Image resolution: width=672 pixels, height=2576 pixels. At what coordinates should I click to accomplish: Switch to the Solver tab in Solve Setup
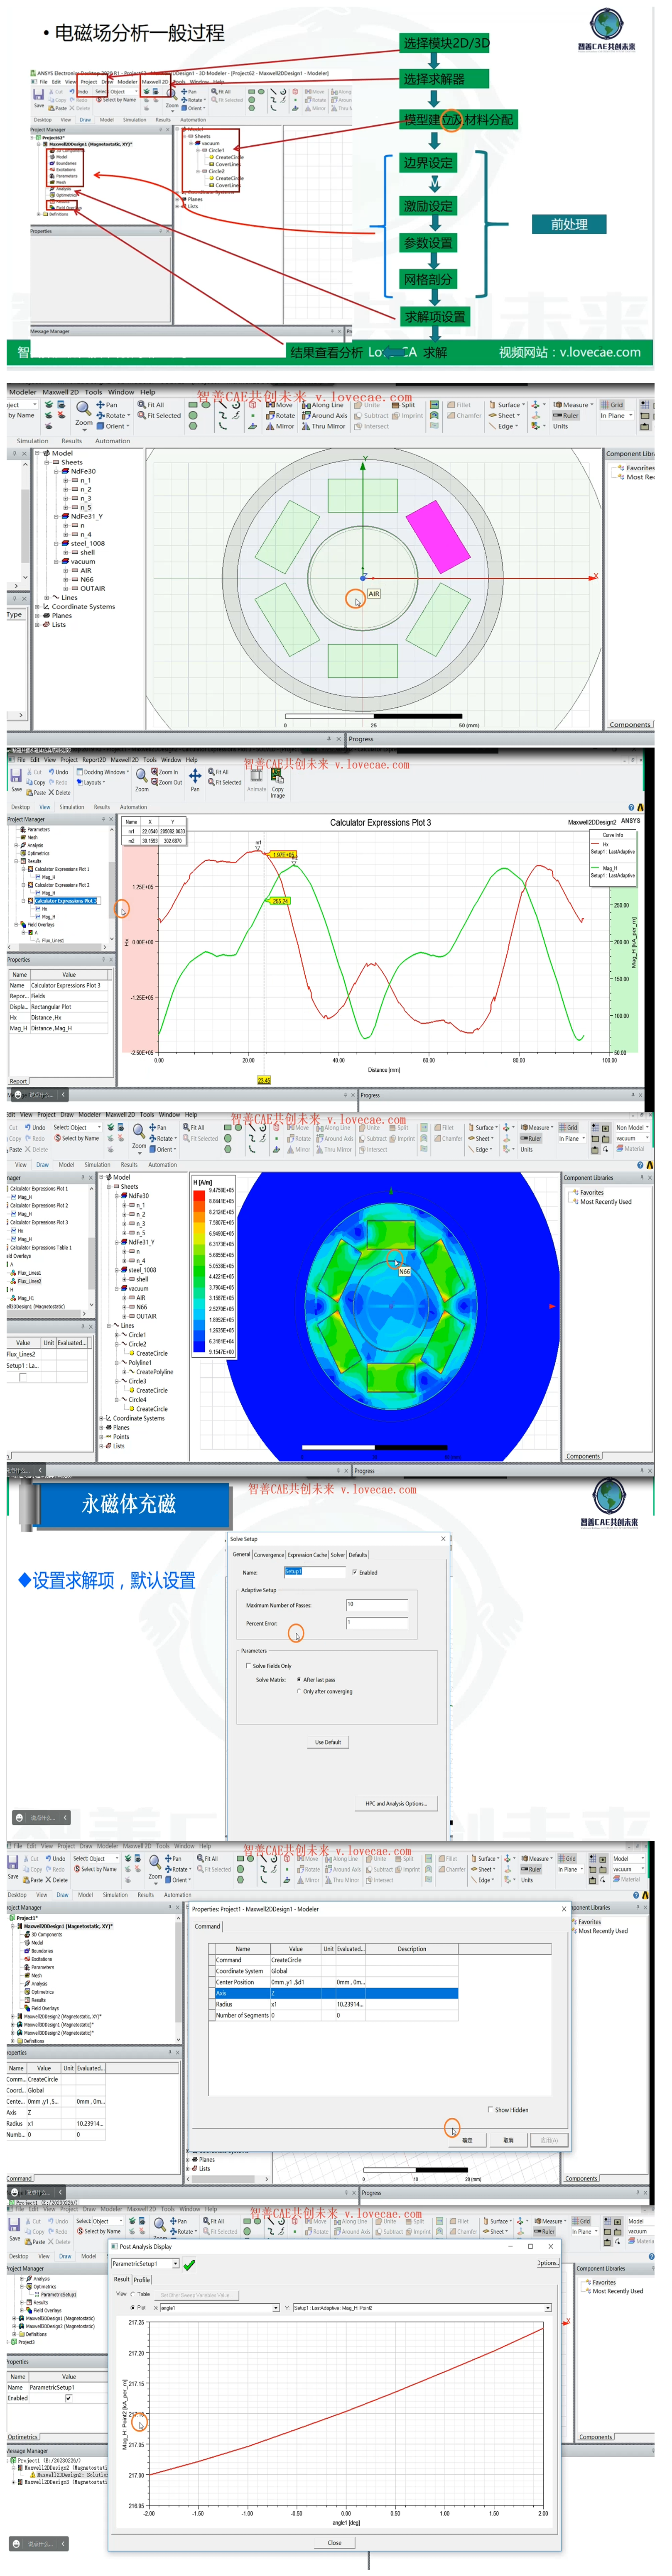[338, 1555]
